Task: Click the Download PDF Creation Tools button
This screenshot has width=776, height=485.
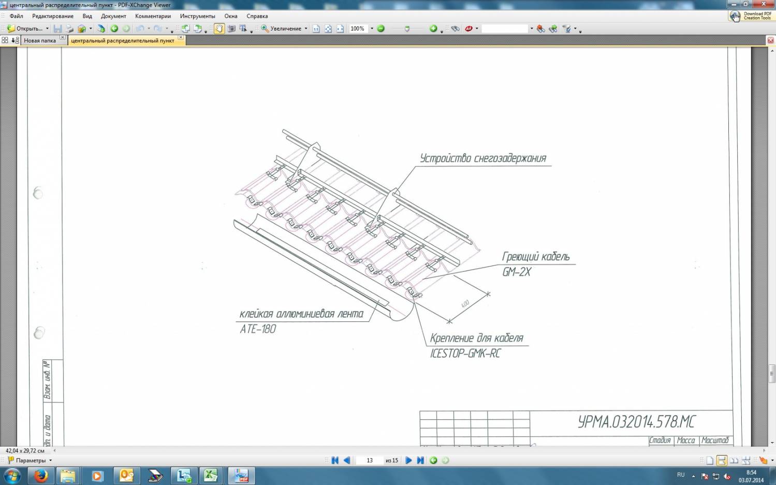Action: [752, 16]
